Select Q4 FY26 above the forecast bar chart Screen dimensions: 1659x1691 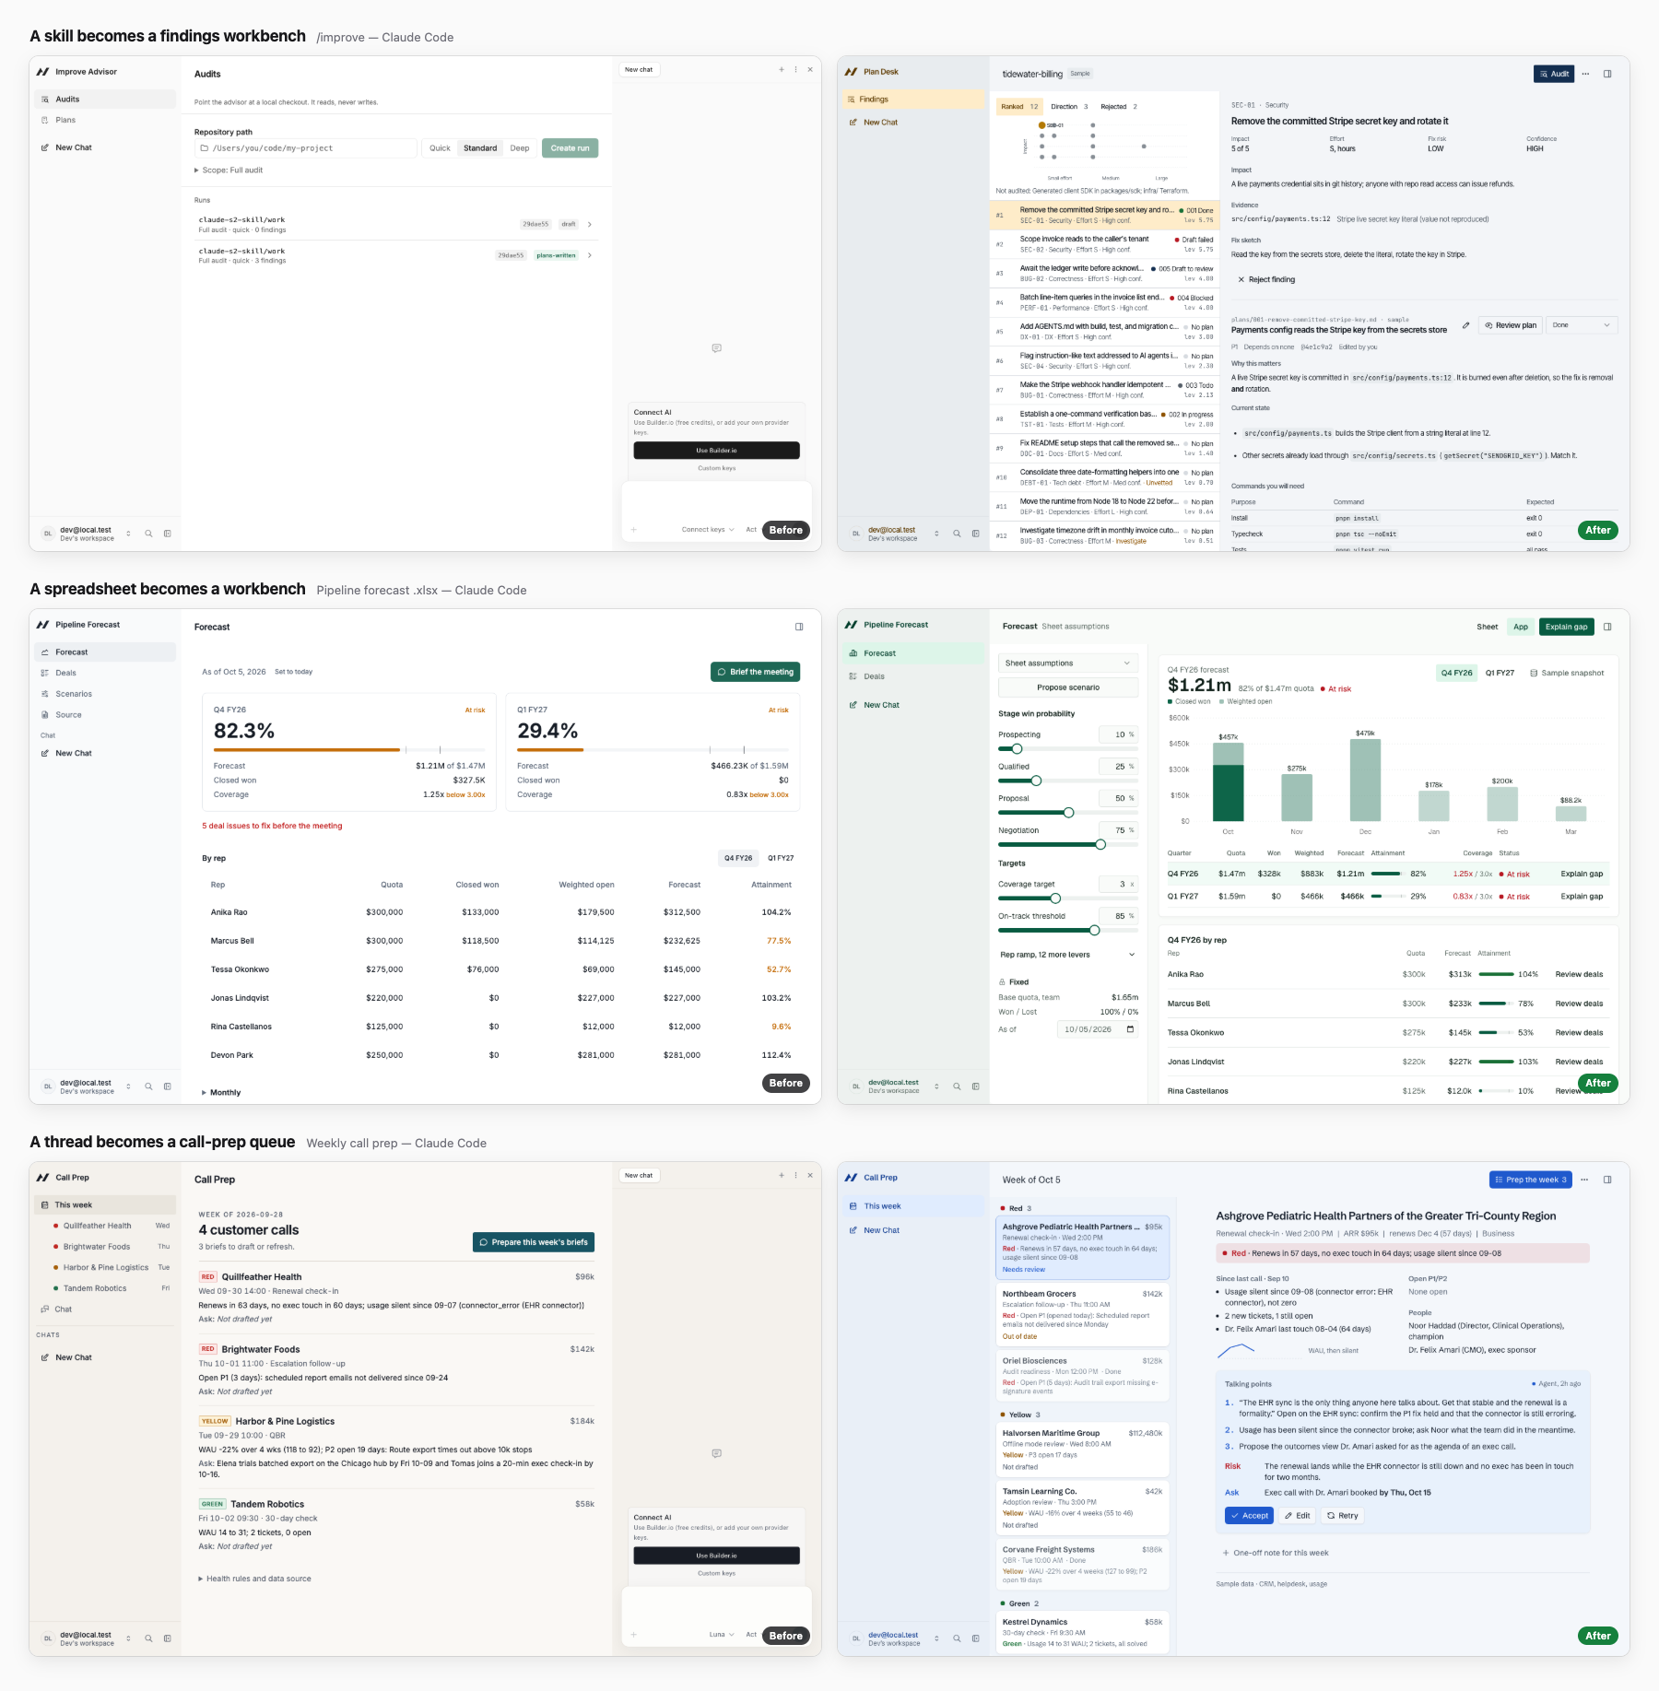(x=1456, y=673)
